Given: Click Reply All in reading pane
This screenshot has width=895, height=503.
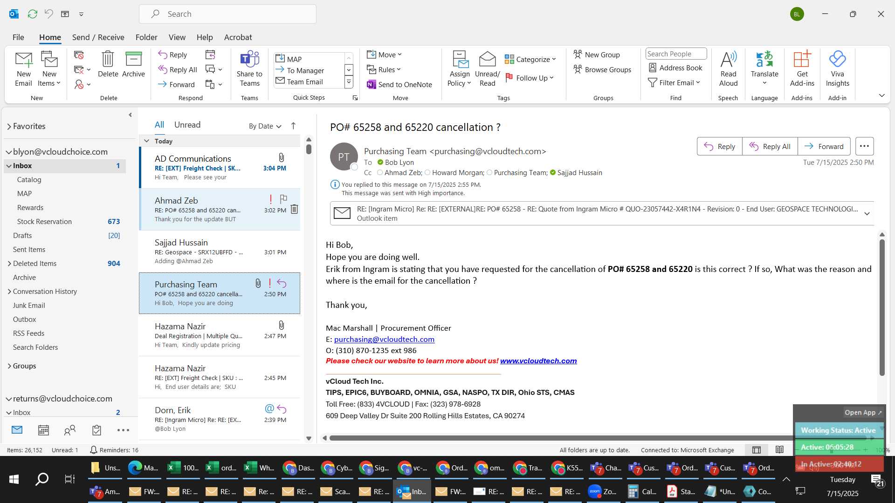Looking at the screenshot, I should click(x=770, y=146).
